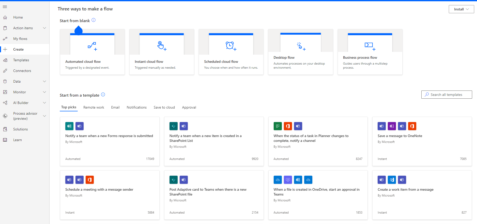The height and width of the screenshot is (224, 477).
Task: Open the Install dropdown
Action: point(461,9)
